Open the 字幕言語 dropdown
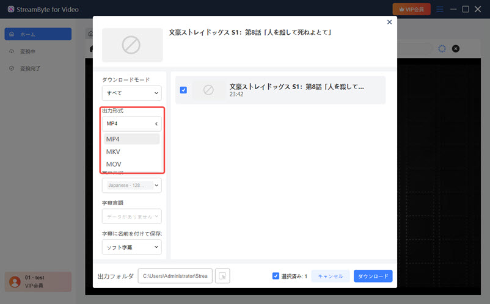The image size is (490, 304). click(x=131, y=216)
